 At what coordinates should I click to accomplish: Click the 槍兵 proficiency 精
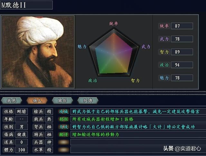49,111
